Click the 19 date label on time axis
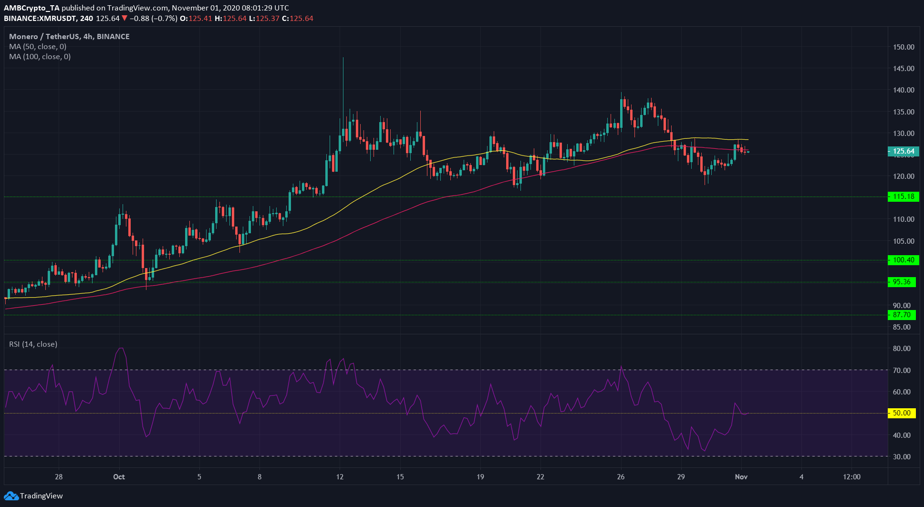 pos(480,477)
